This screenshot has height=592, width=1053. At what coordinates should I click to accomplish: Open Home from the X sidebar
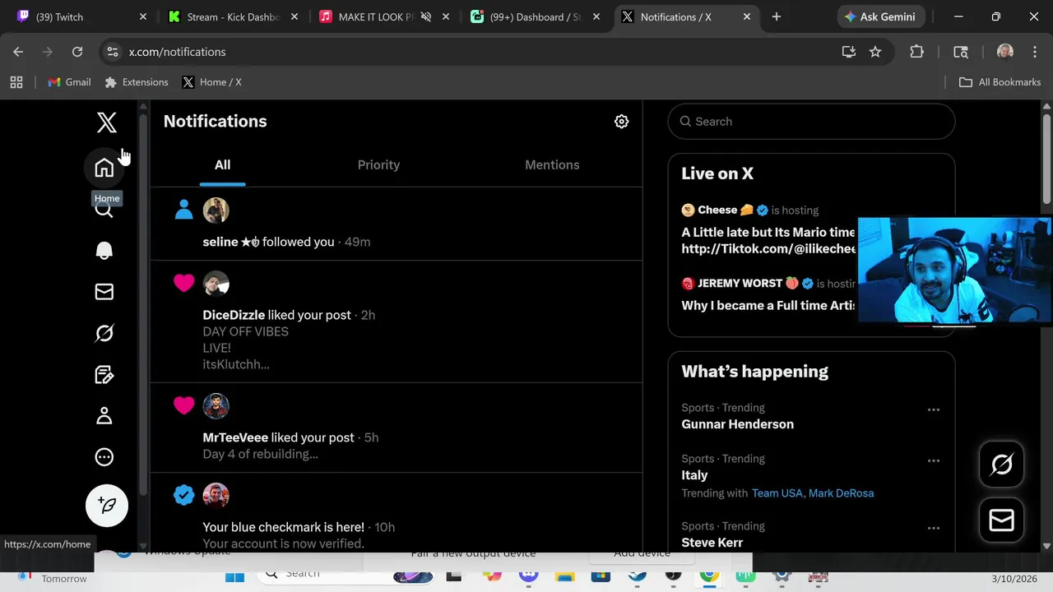pos(104,168)
